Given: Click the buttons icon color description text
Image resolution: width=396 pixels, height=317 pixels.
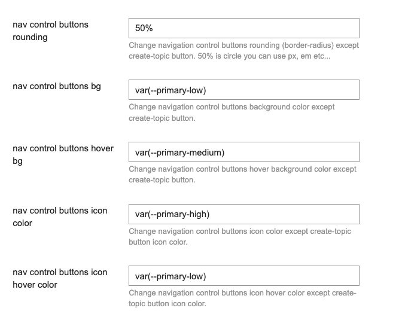Looking at the screenshot, I should click(x=240, y=236).
